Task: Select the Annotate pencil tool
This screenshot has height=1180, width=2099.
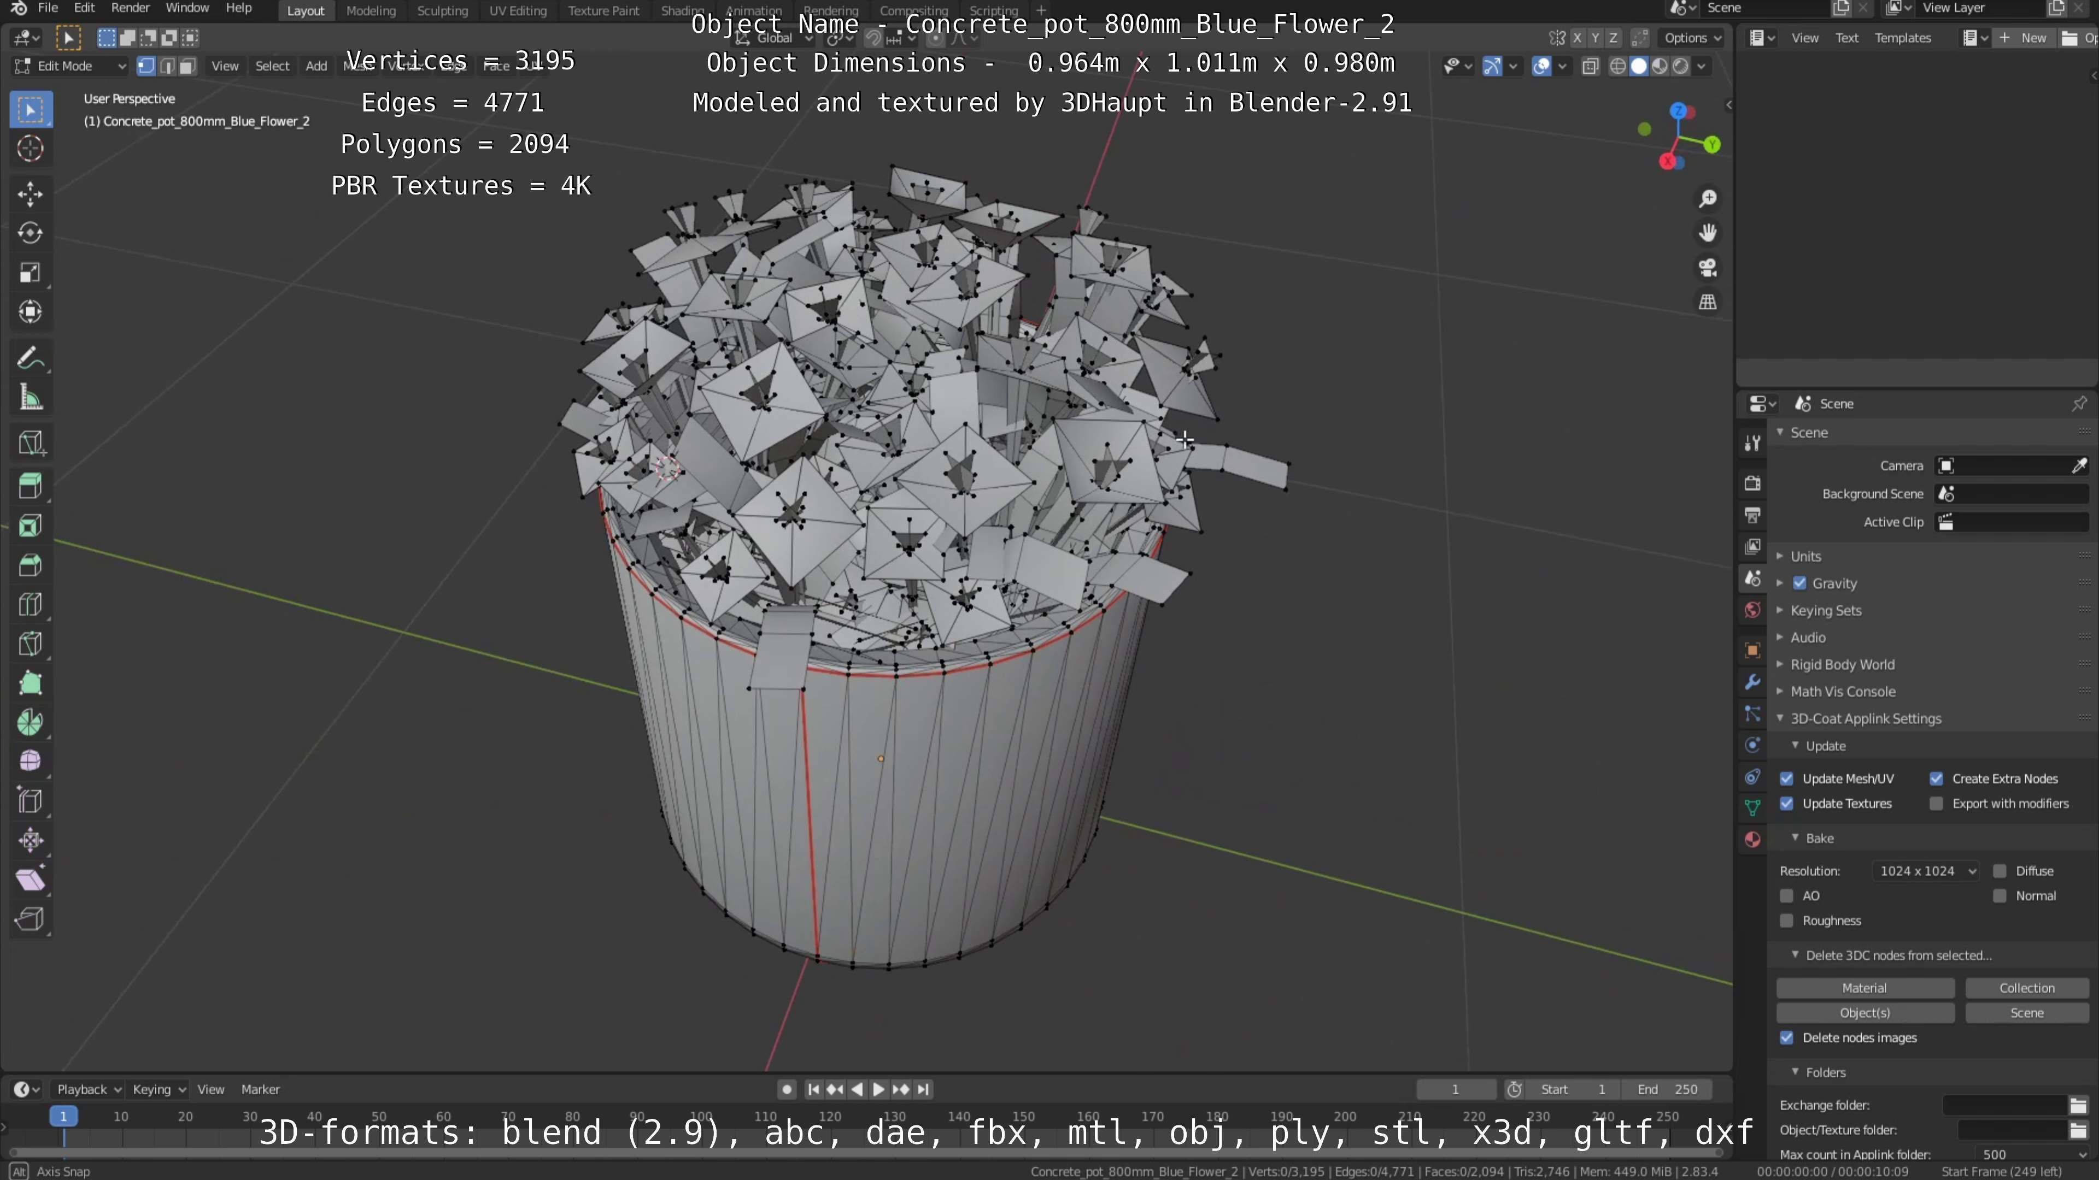Action: tap(30, 357)
